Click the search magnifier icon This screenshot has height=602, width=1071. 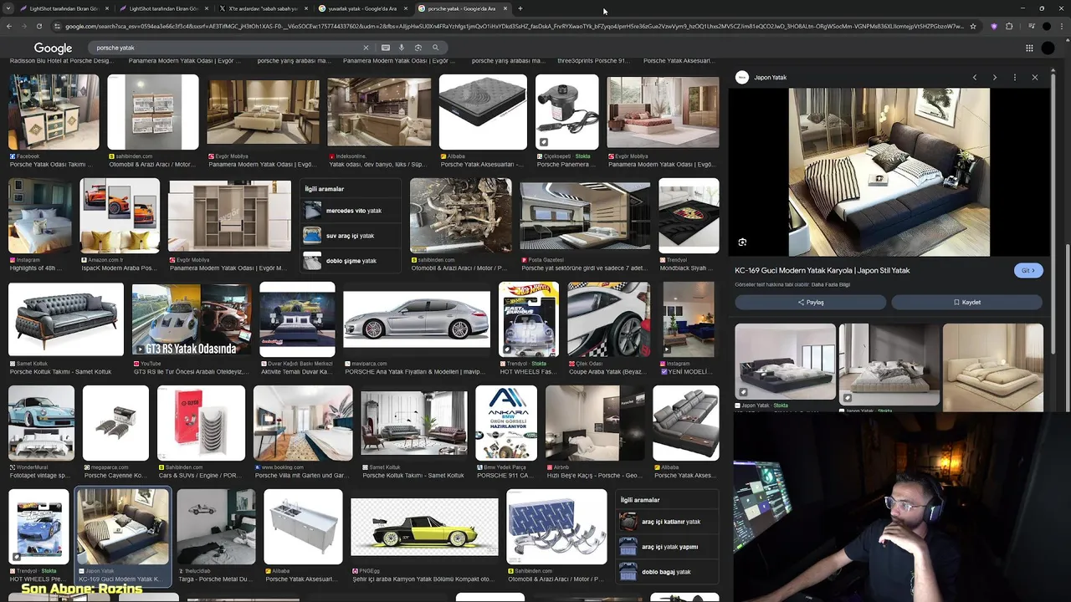[x=435, y=48]
